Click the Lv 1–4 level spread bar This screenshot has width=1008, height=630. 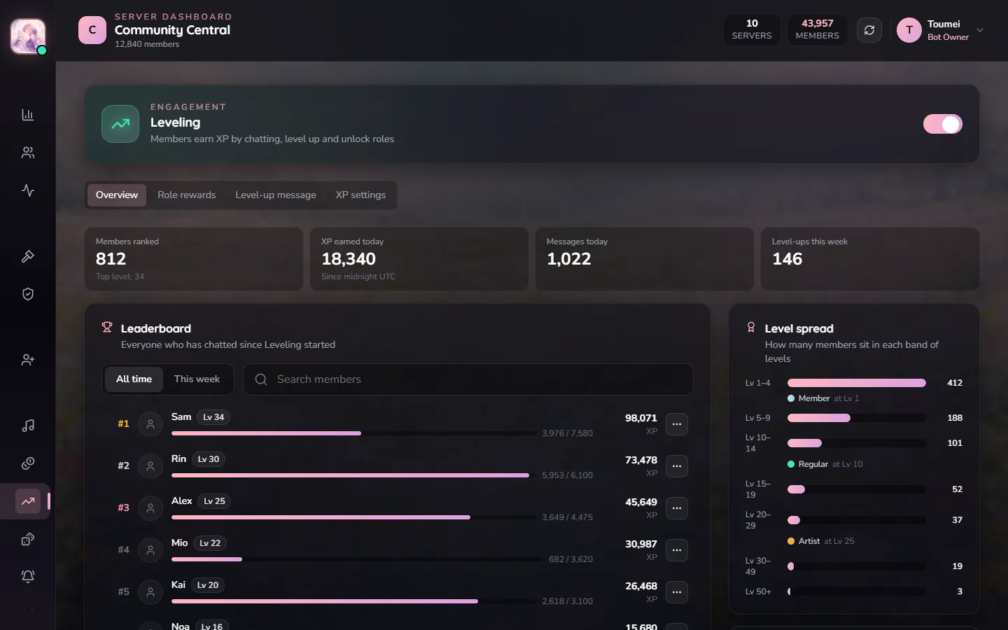pyautogui.click(x=857, y=383)
